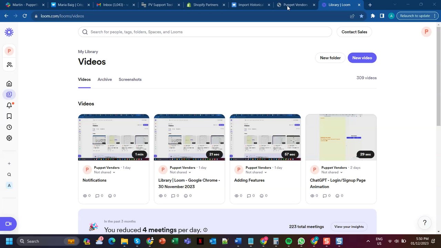Viewport: 441px width, 248px height.
Task: Bookmark this page with the star icon
Action: (361, 16)
